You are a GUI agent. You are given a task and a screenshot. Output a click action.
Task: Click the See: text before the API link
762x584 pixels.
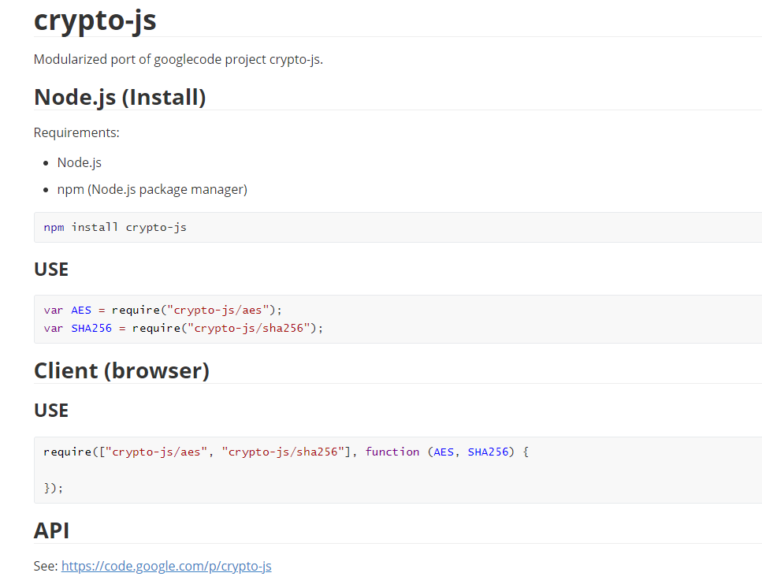[46, 566]
